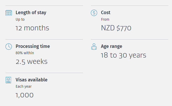172x106 pixels.
Task: Select the Length of stay heading
Action: (x=31, y=13)
